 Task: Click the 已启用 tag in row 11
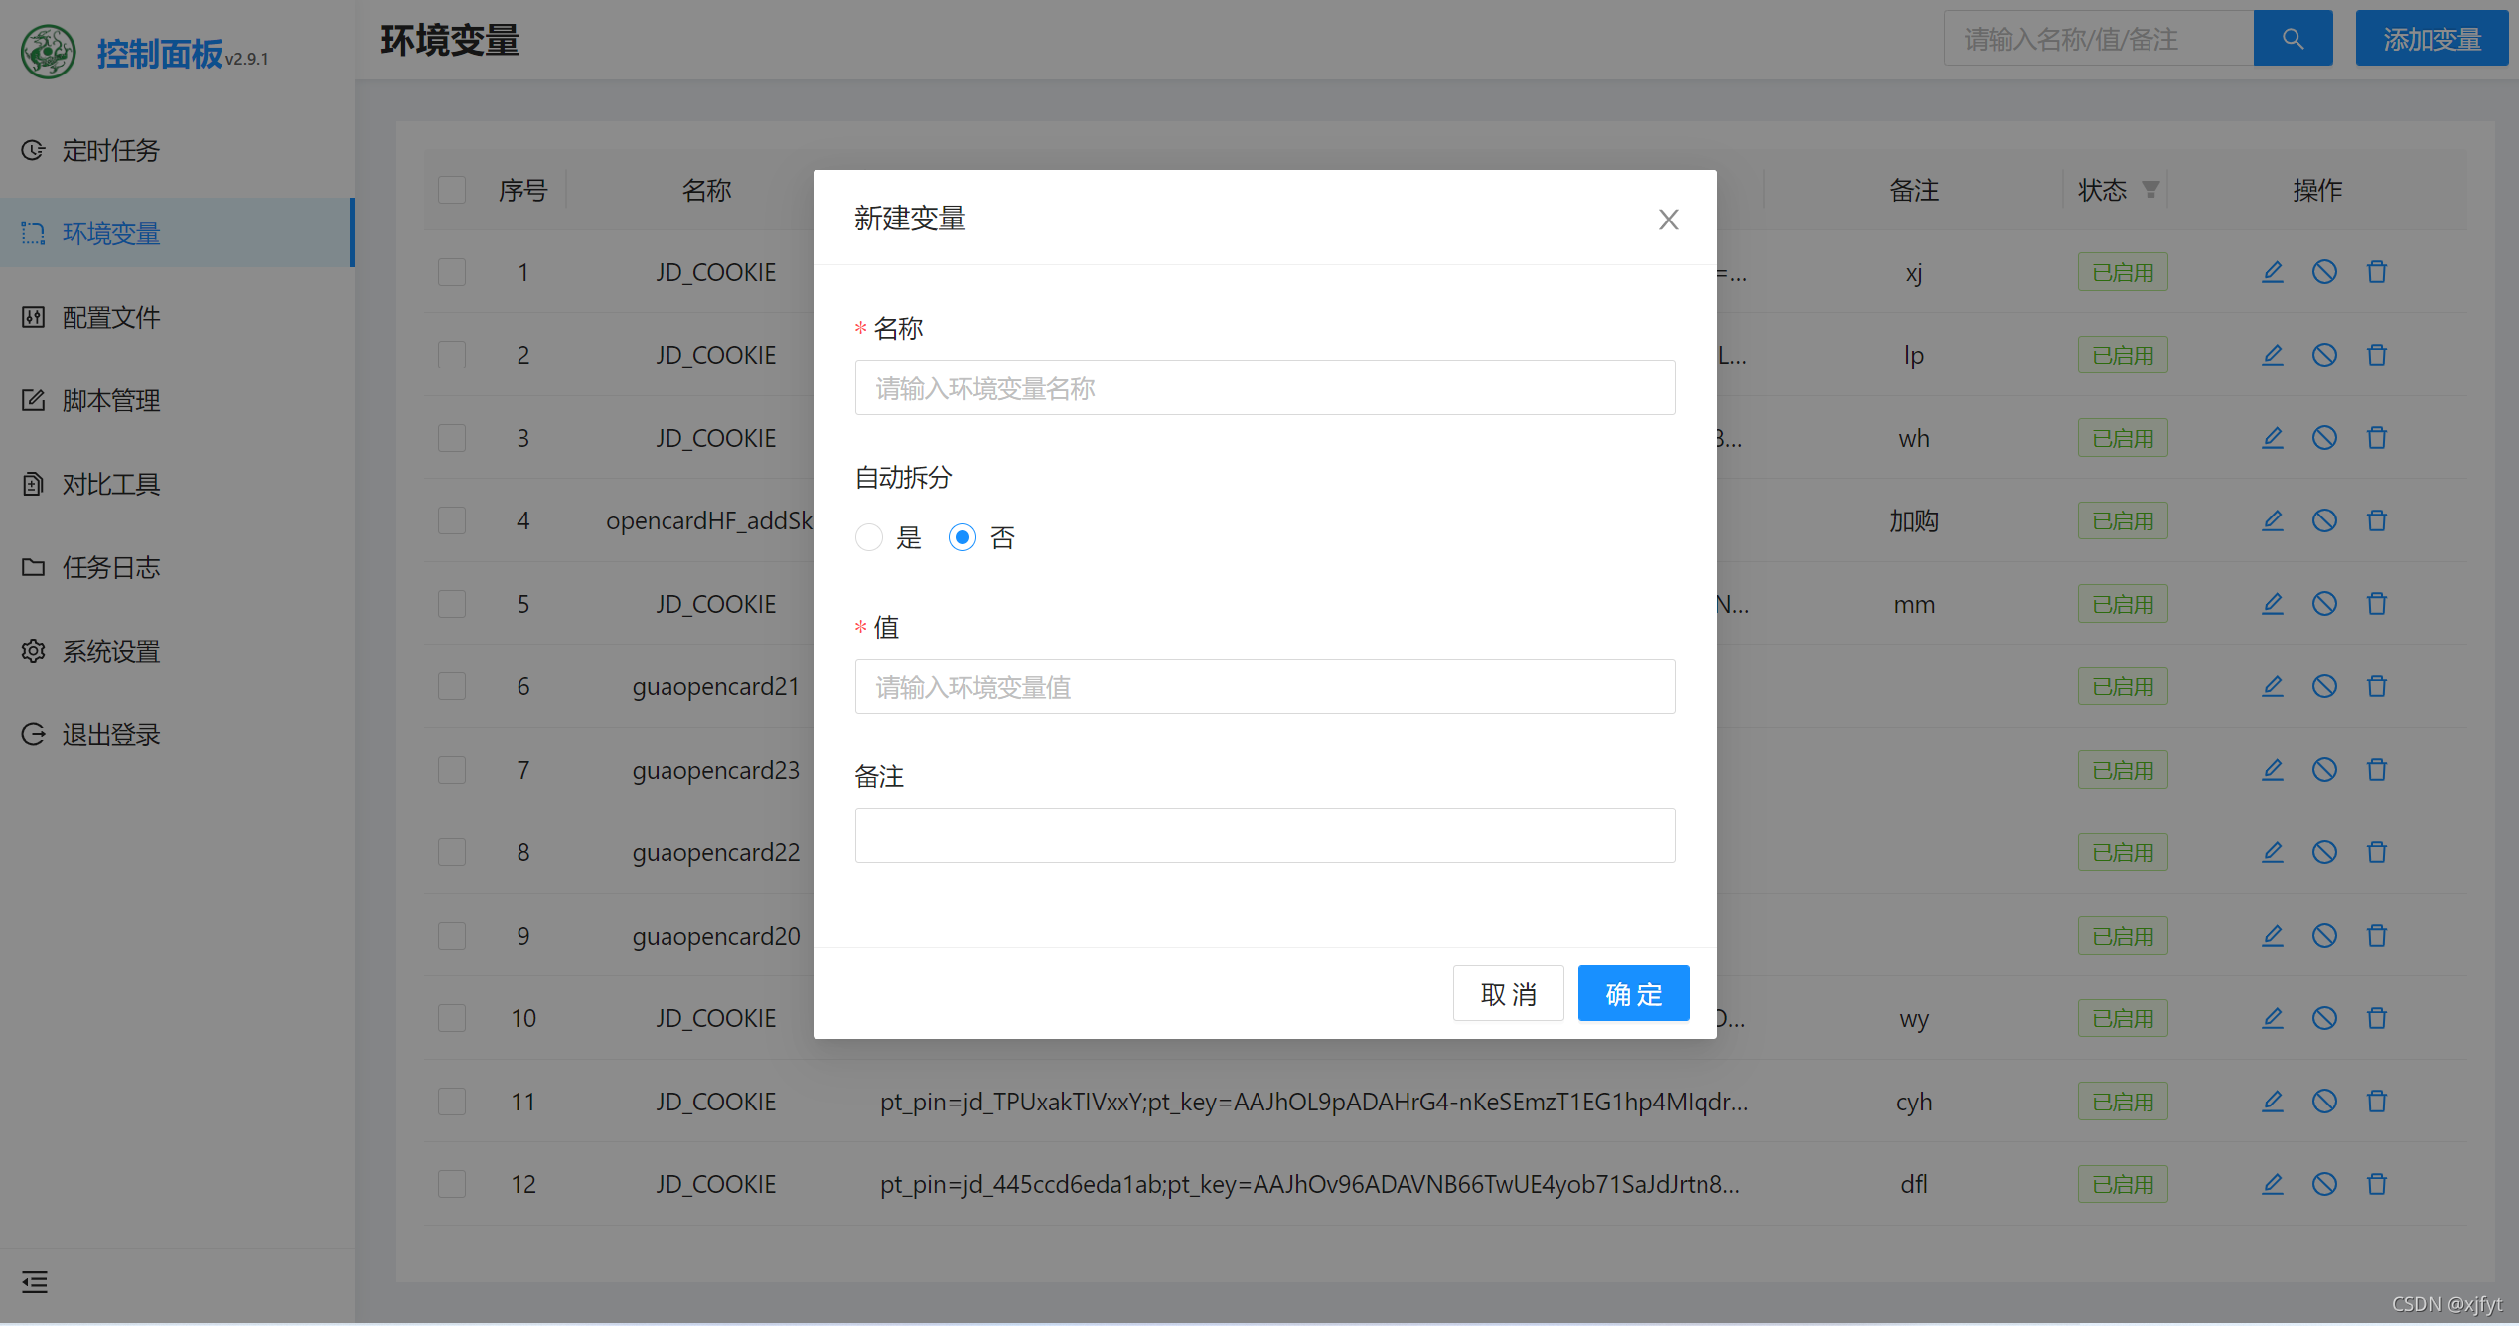coord(2123,1102)
